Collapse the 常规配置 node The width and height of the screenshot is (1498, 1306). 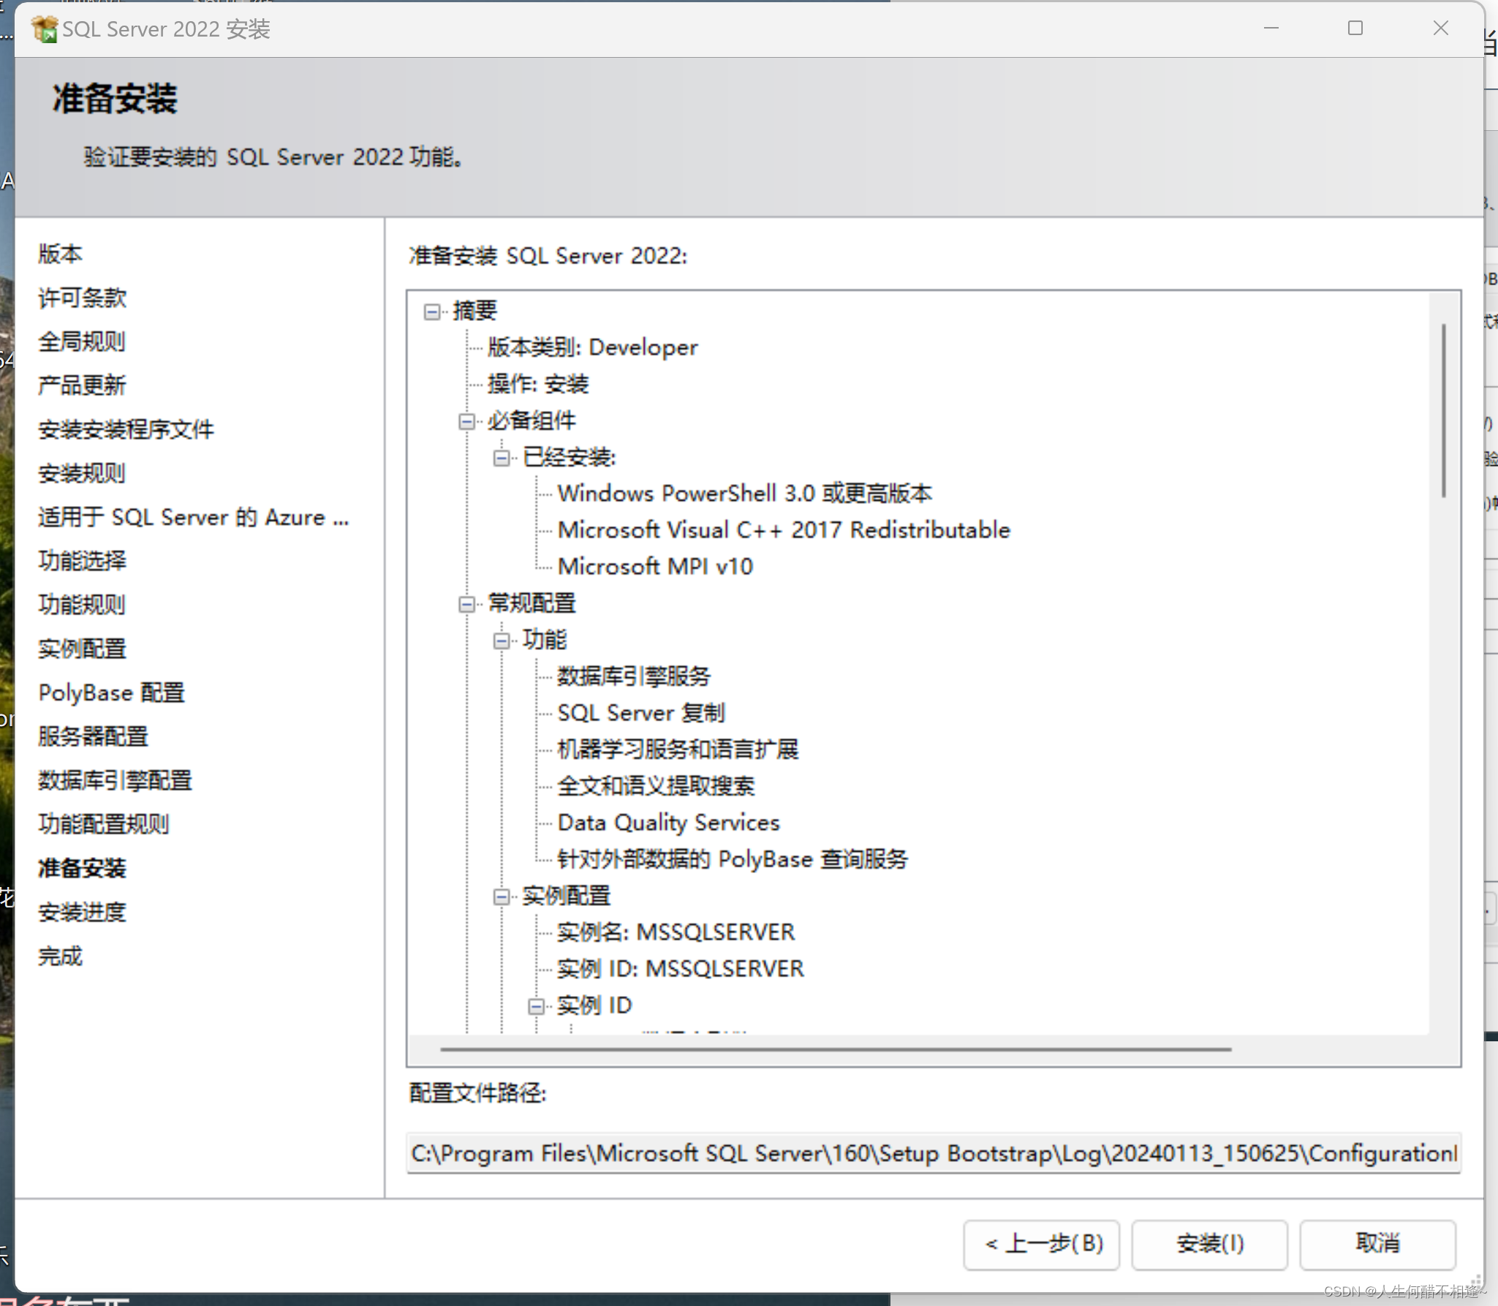click(x=467, y=605)
